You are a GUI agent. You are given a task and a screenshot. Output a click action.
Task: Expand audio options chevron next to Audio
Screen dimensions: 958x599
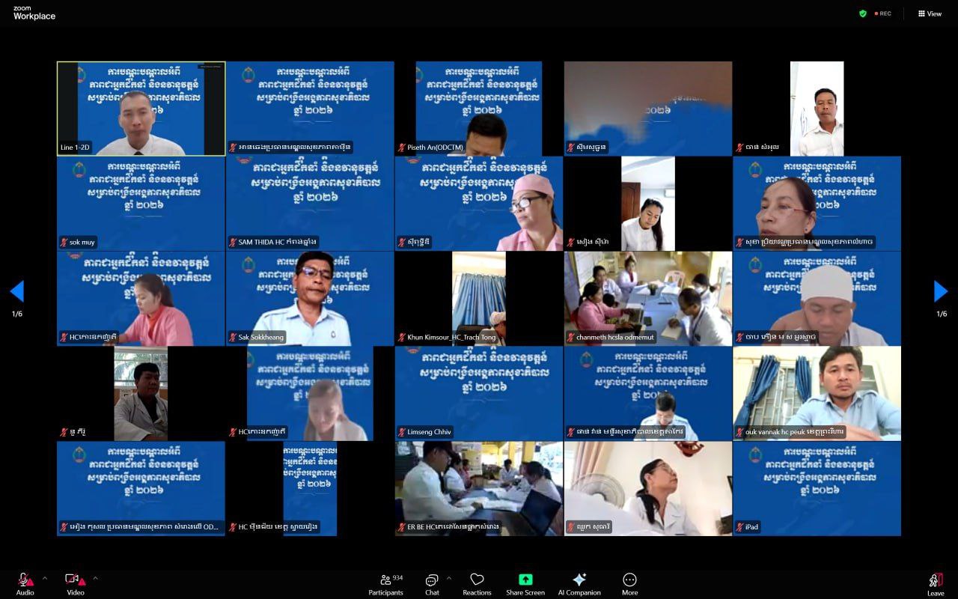(x=44, y=578)
